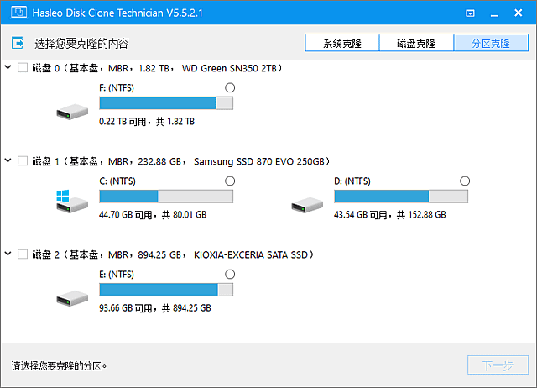Collapse the 磁盘 0 section
The width and height of the screenshot is (537, 388).
pos(8,67)
